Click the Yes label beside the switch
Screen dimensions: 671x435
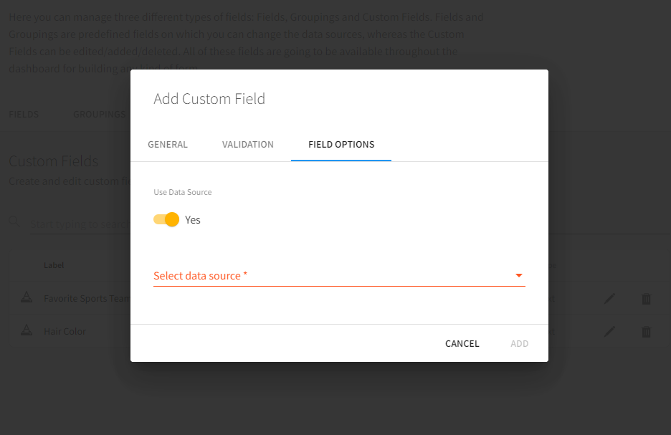click(x=193, y=220)
